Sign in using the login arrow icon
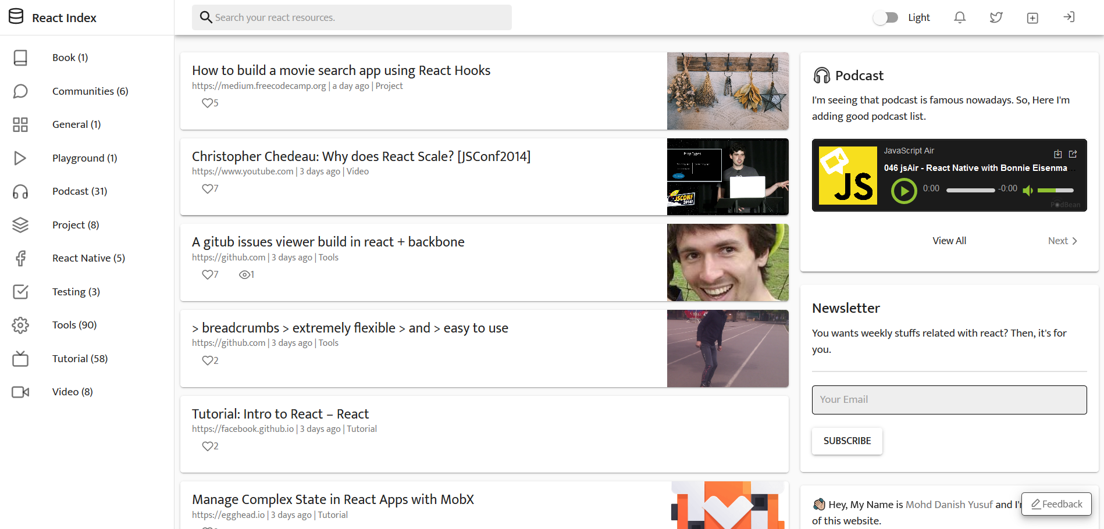Viewport: 1104px width, 529px height. [x=1069, y=17]
